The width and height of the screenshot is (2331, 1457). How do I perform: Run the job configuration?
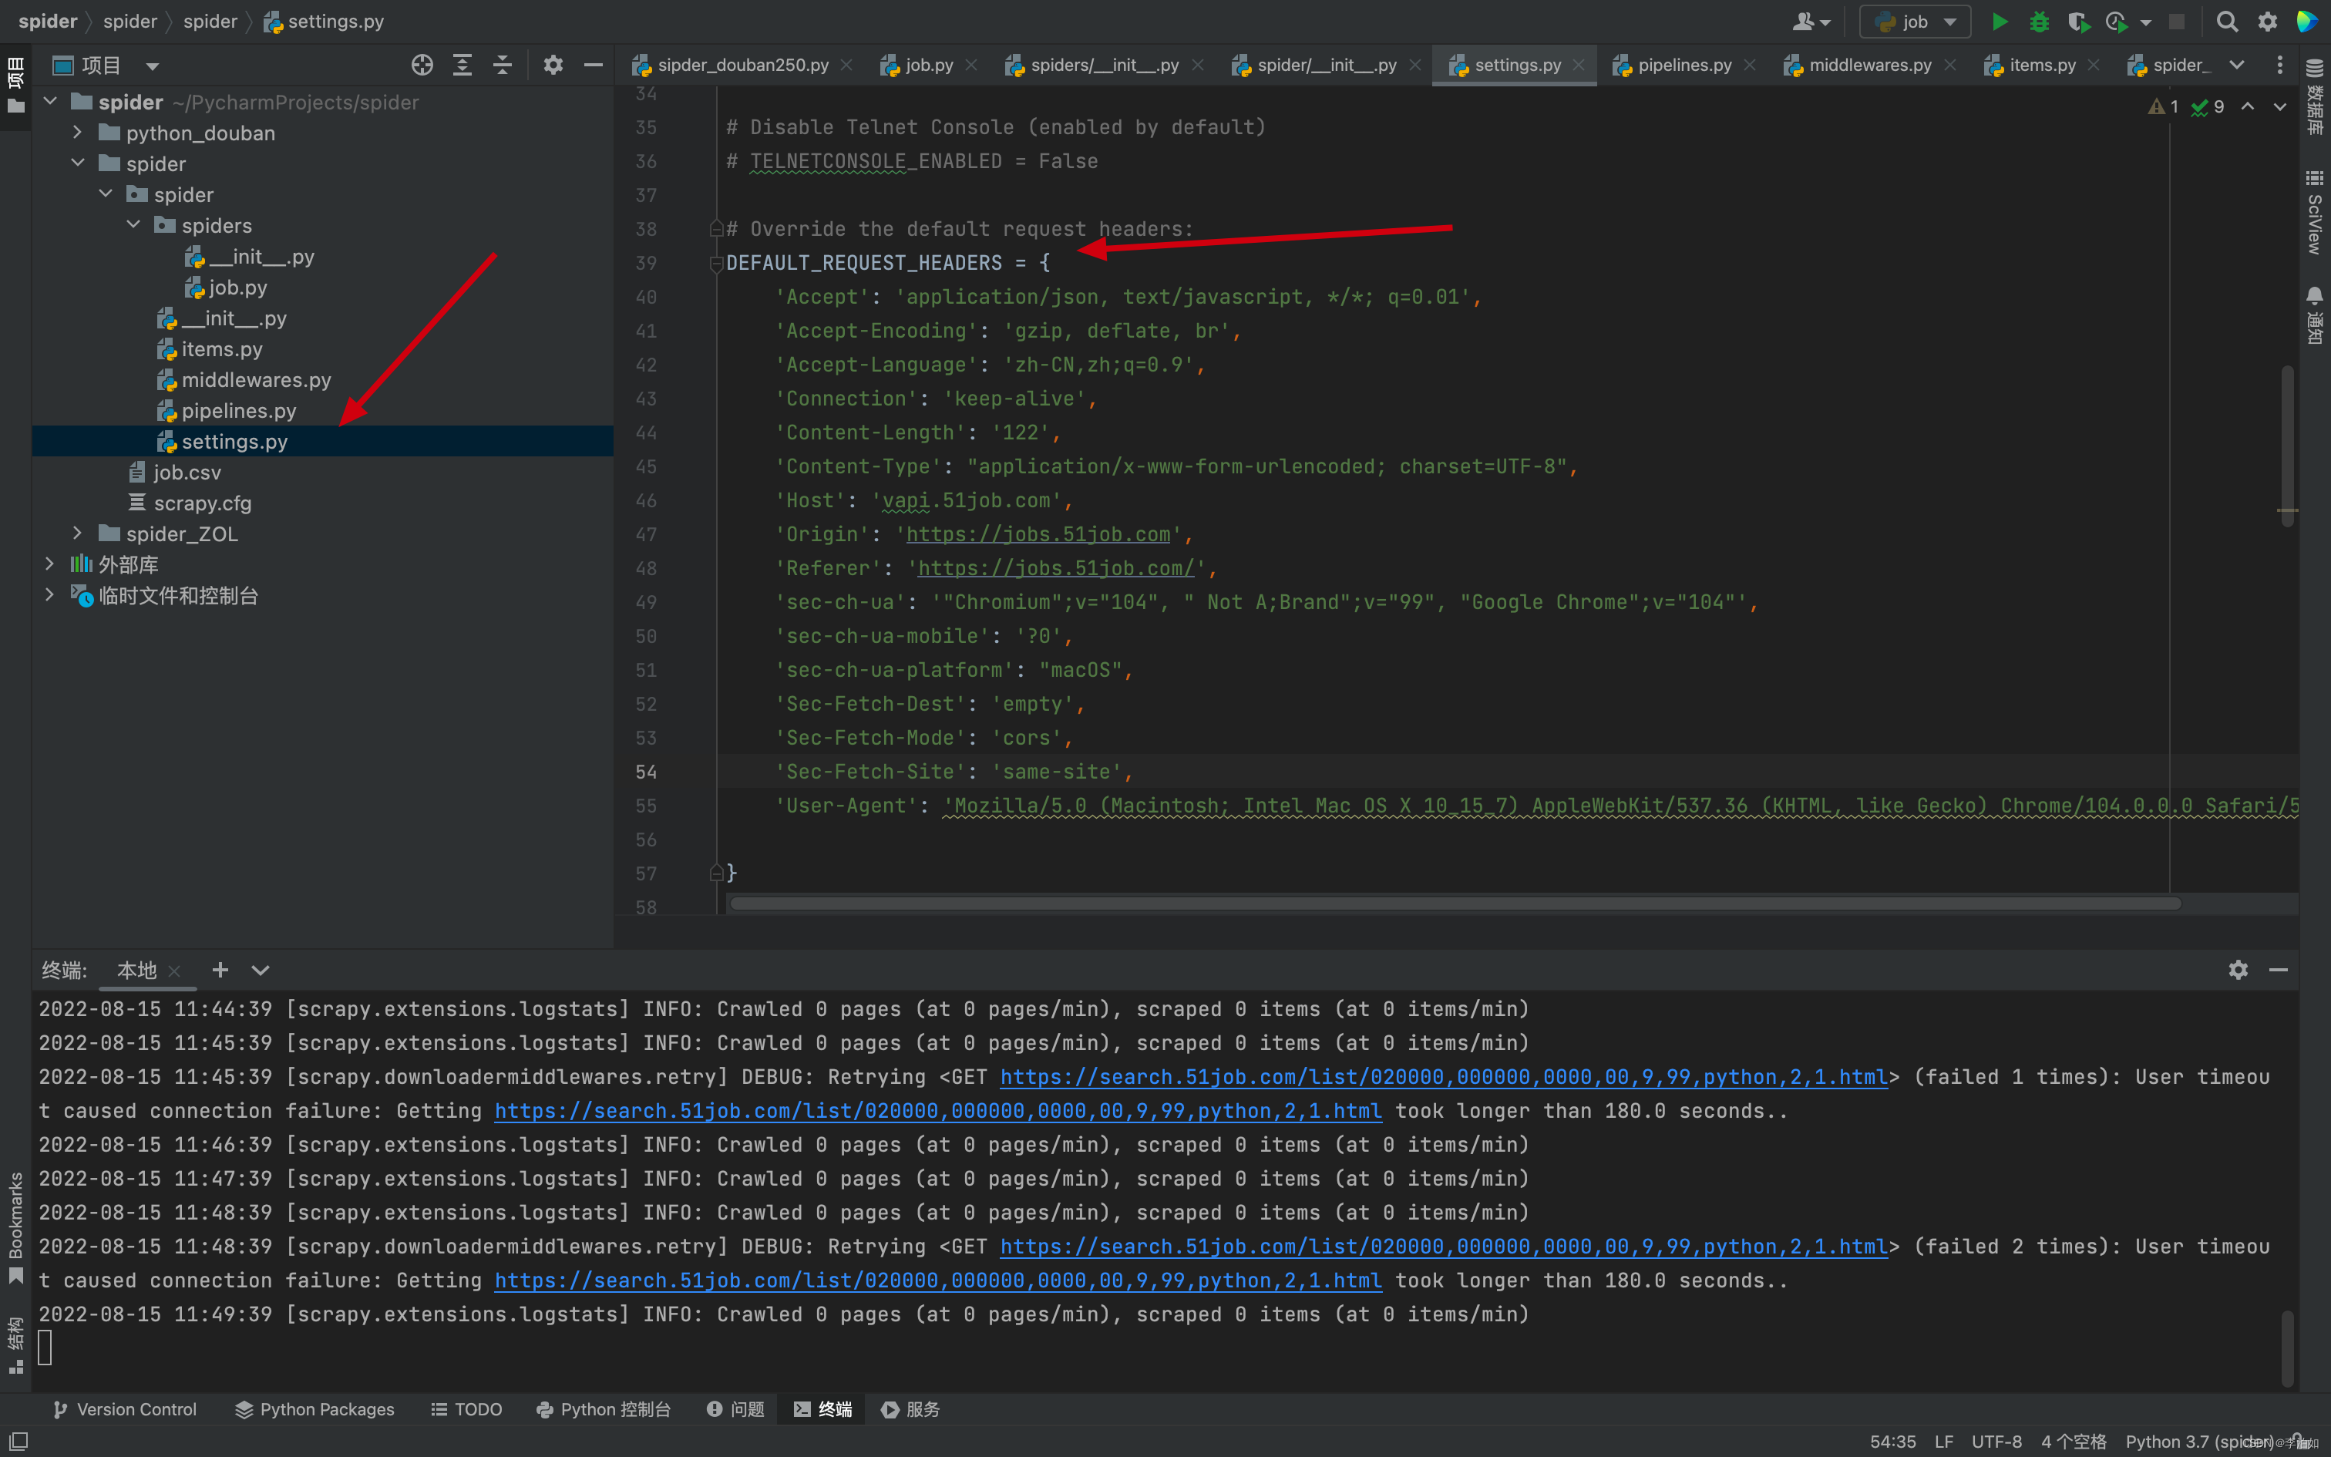2000,22
